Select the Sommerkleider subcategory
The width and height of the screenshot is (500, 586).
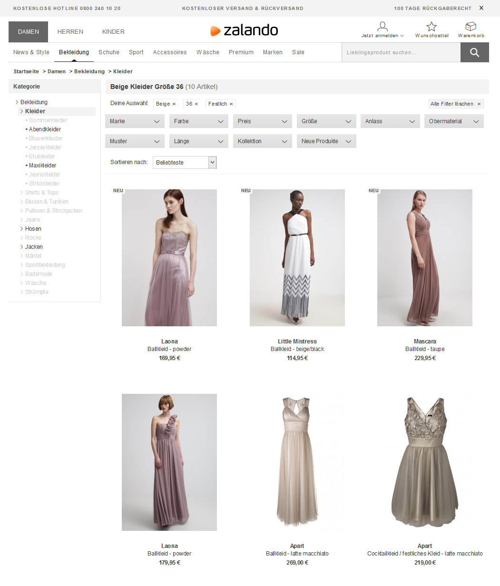[x=48, y=120]
